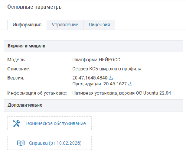Screen dimensions: 186x155
Task: Switch to the Информация tab
Action: (27, 25)
